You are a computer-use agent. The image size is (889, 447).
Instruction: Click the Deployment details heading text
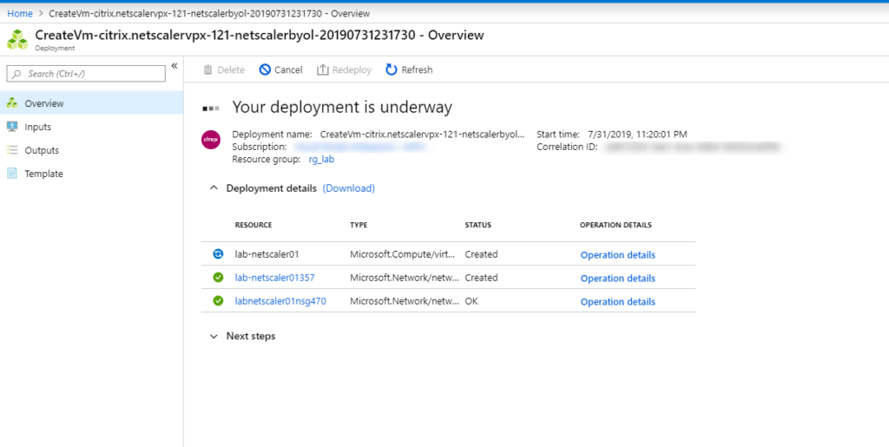click(x=272, y=188)
